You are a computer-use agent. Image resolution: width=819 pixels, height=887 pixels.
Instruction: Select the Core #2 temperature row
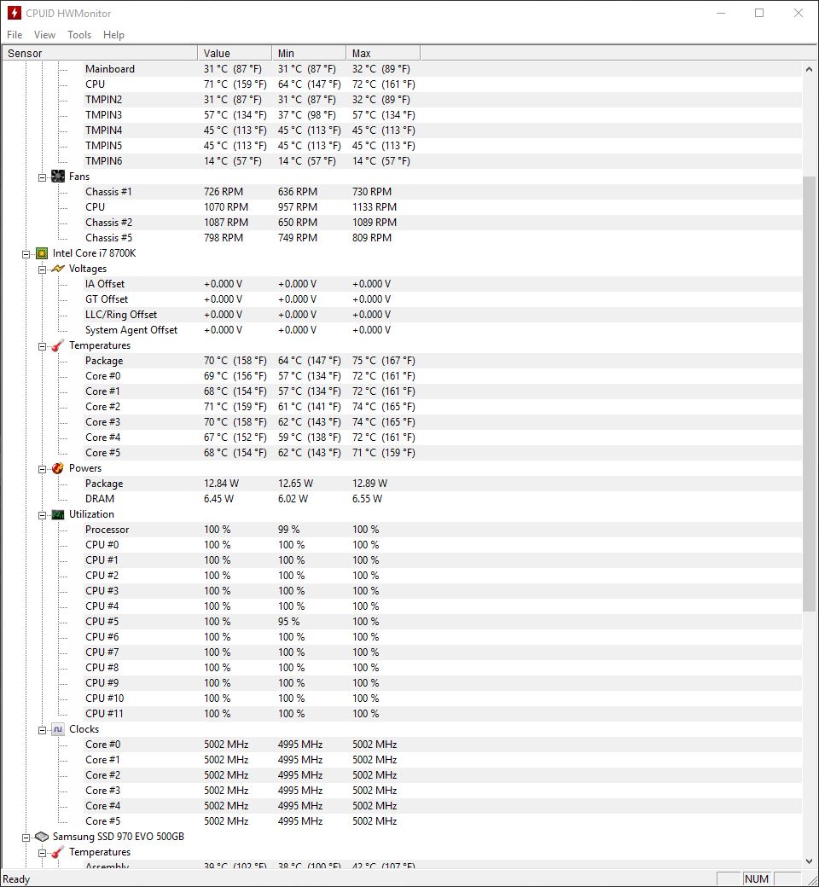[x=443, y=407]
